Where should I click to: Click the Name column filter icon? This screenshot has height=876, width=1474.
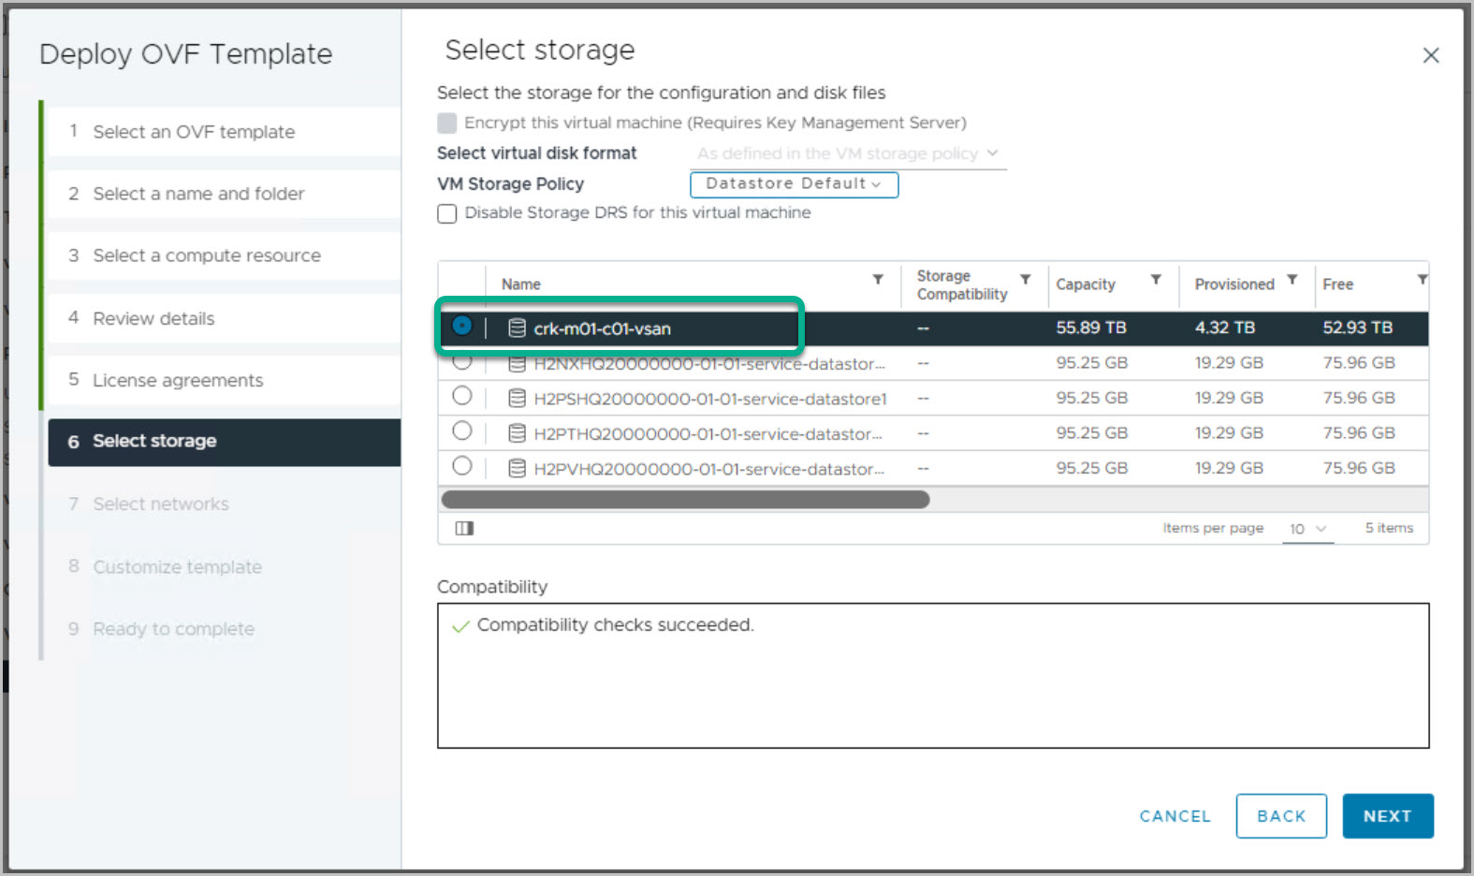coord(878,280)
